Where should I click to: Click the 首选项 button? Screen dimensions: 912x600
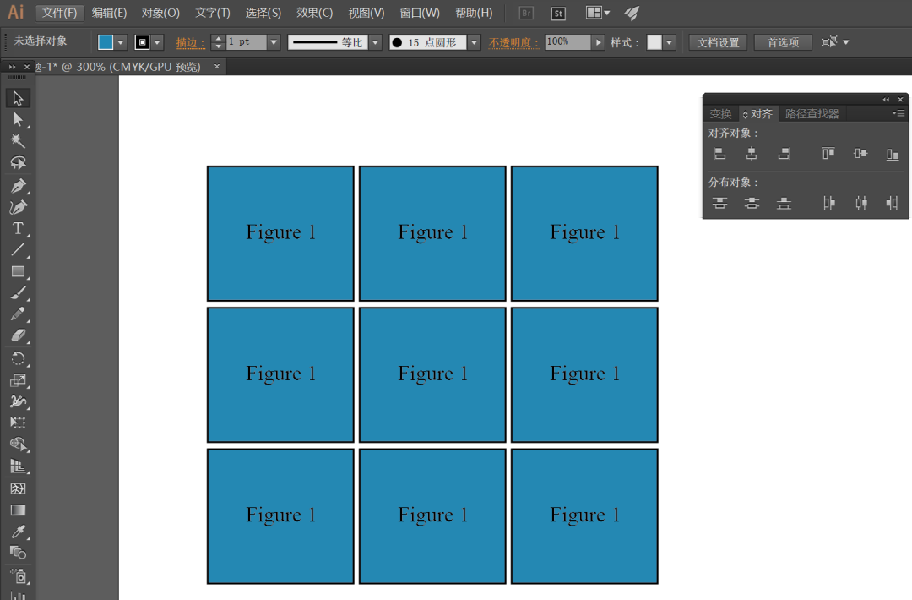coord(783,42)
